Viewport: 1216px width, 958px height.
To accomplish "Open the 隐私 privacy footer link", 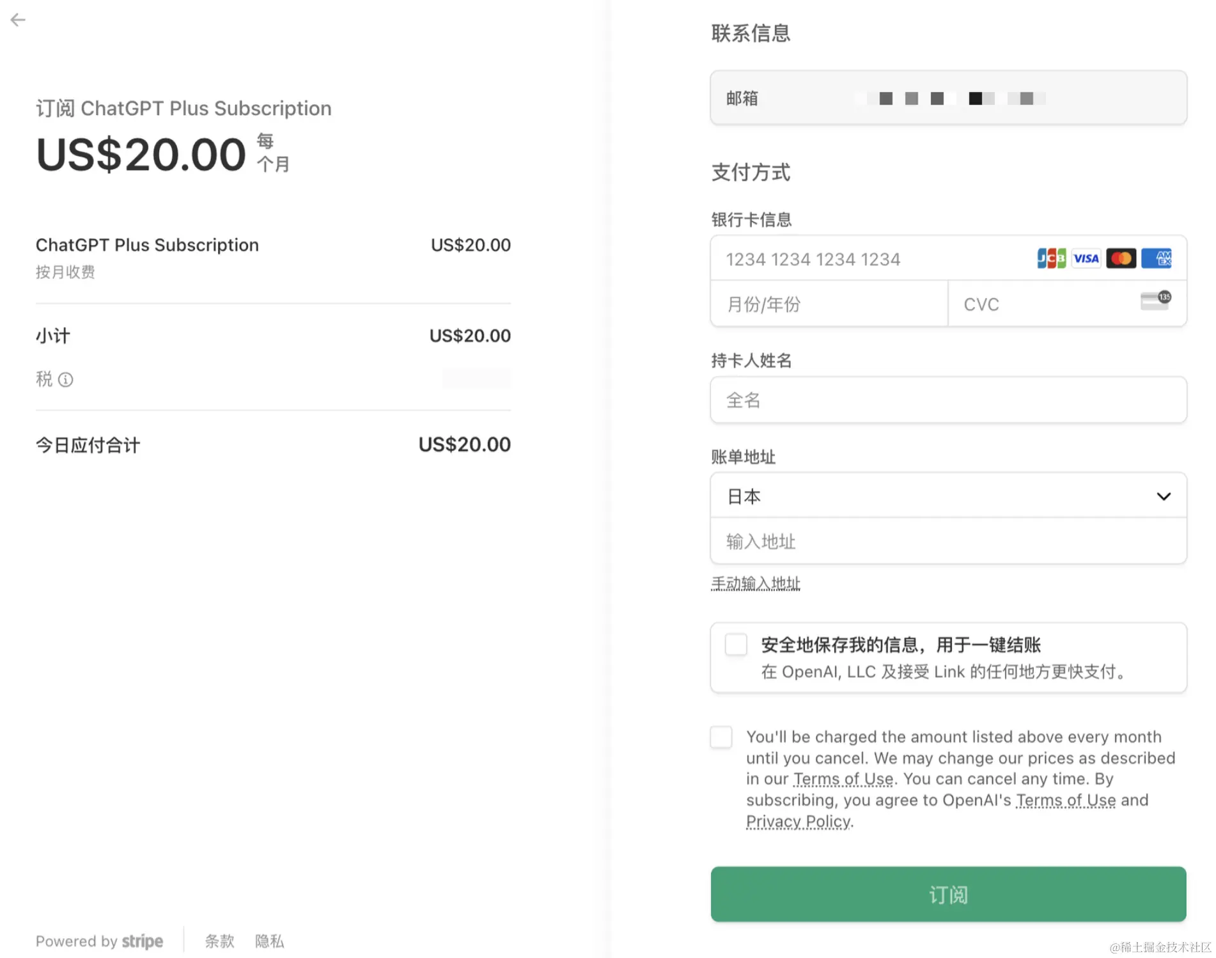I will [269, 941].
